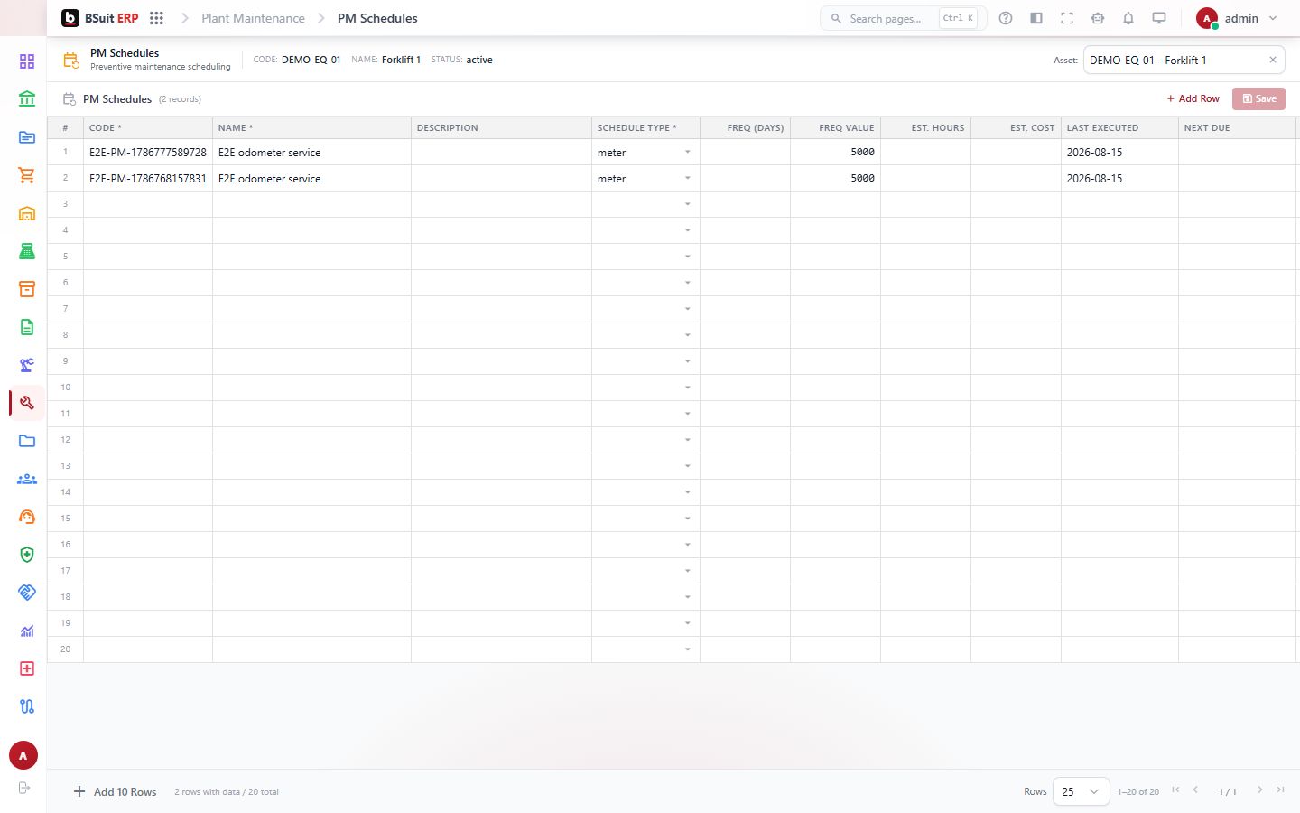Click the monitor display icon in top bar
The height and width of the screenshot is (813, 1300).
1159,18
